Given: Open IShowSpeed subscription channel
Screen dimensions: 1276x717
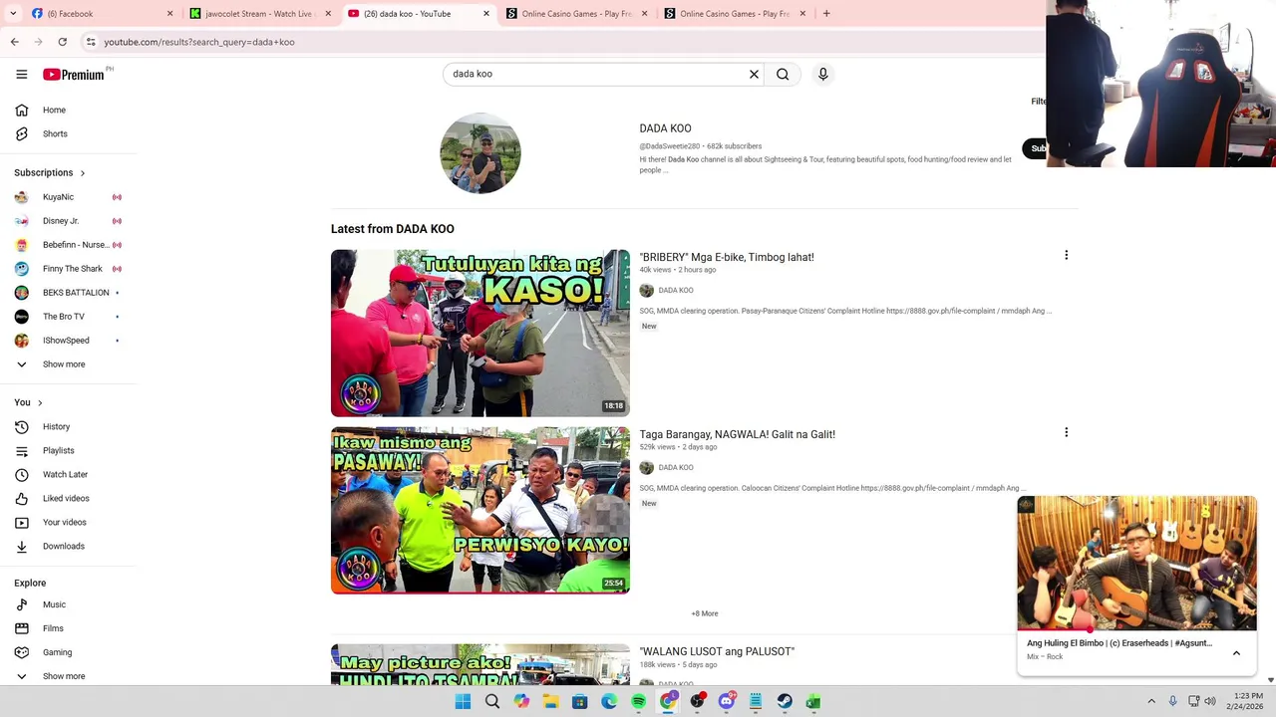Looking at the screenshot, I should [x=68, y=341].
